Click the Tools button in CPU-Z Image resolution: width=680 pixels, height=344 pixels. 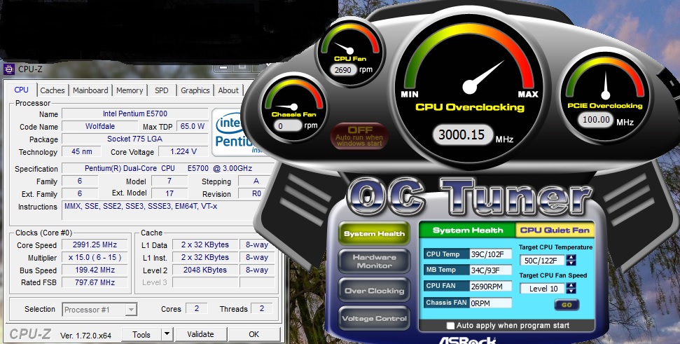(x=141, y=334)
